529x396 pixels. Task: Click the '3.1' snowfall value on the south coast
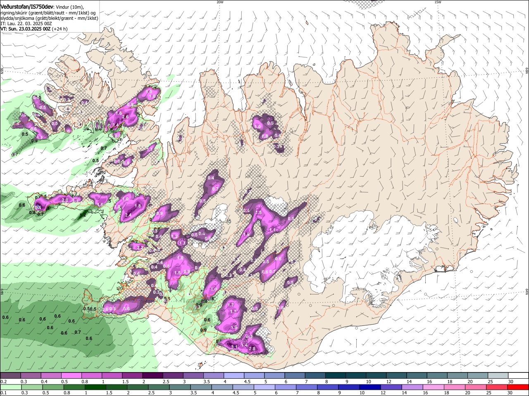tap(234, 347)
